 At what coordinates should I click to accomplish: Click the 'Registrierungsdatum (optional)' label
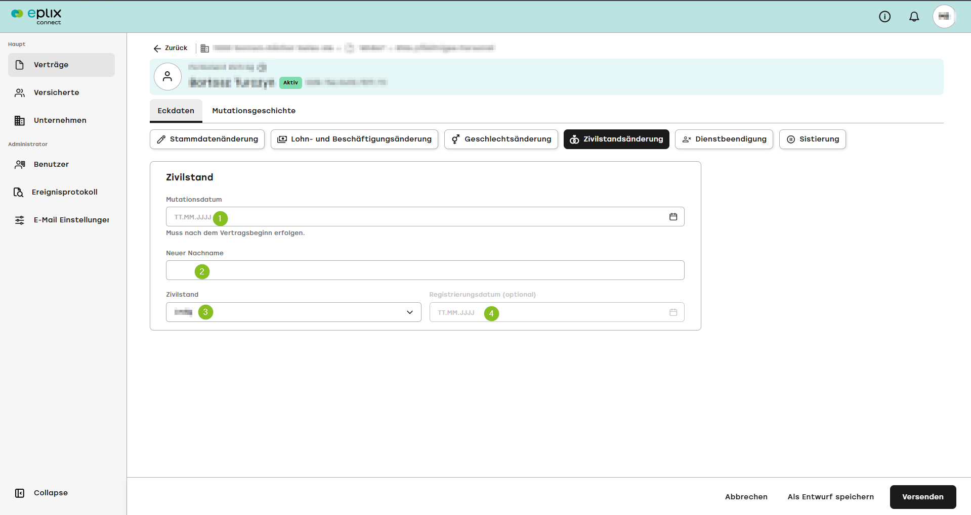[x=483, y=295]
